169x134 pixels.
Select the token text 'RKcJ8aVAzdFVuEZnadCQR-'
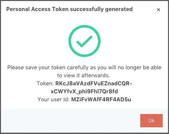pyautogui.click(x=94, y=83)
